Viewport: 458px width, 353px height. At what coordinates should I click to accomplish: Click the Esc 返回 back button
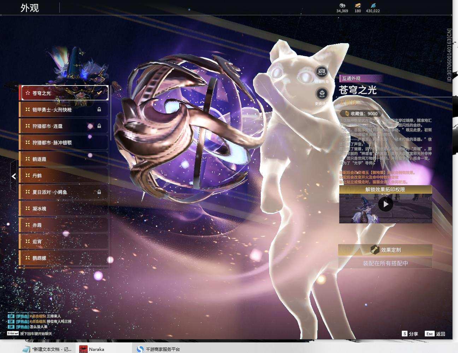(435, 334)
